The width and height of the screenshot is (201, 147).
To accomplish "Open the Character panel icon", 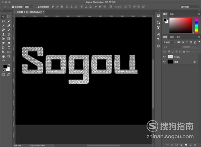I will click(158, 34).
